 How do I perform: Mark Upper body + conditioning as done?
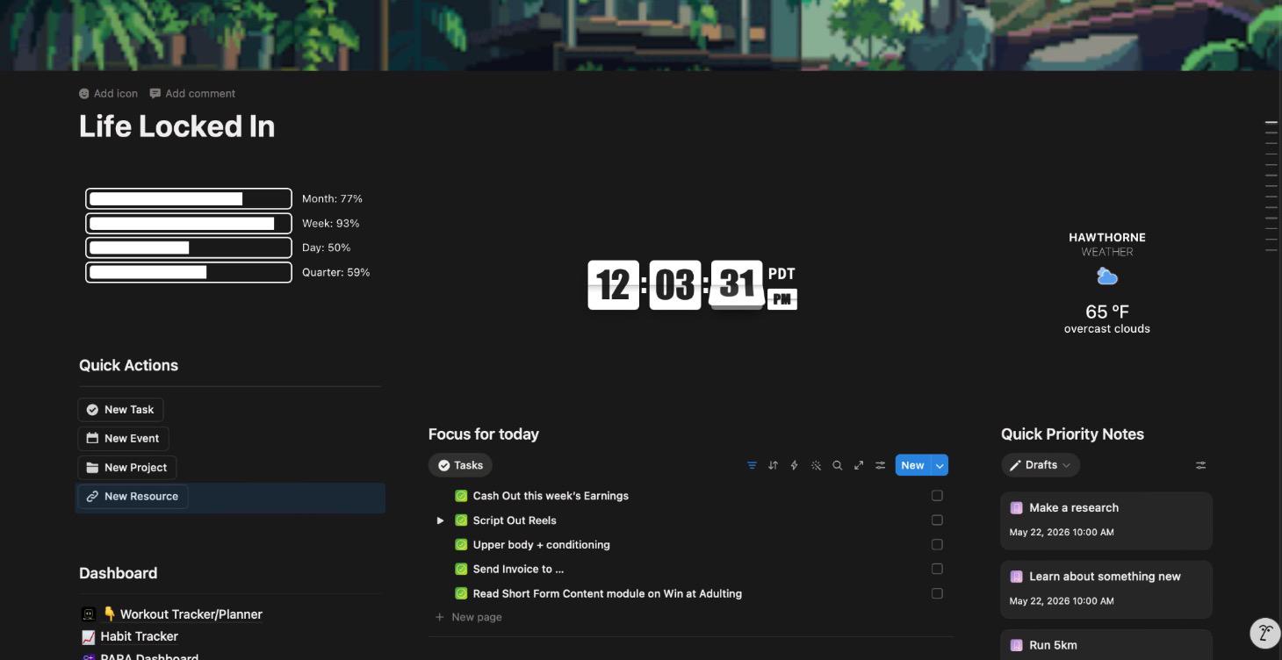(x=937, y=545)
